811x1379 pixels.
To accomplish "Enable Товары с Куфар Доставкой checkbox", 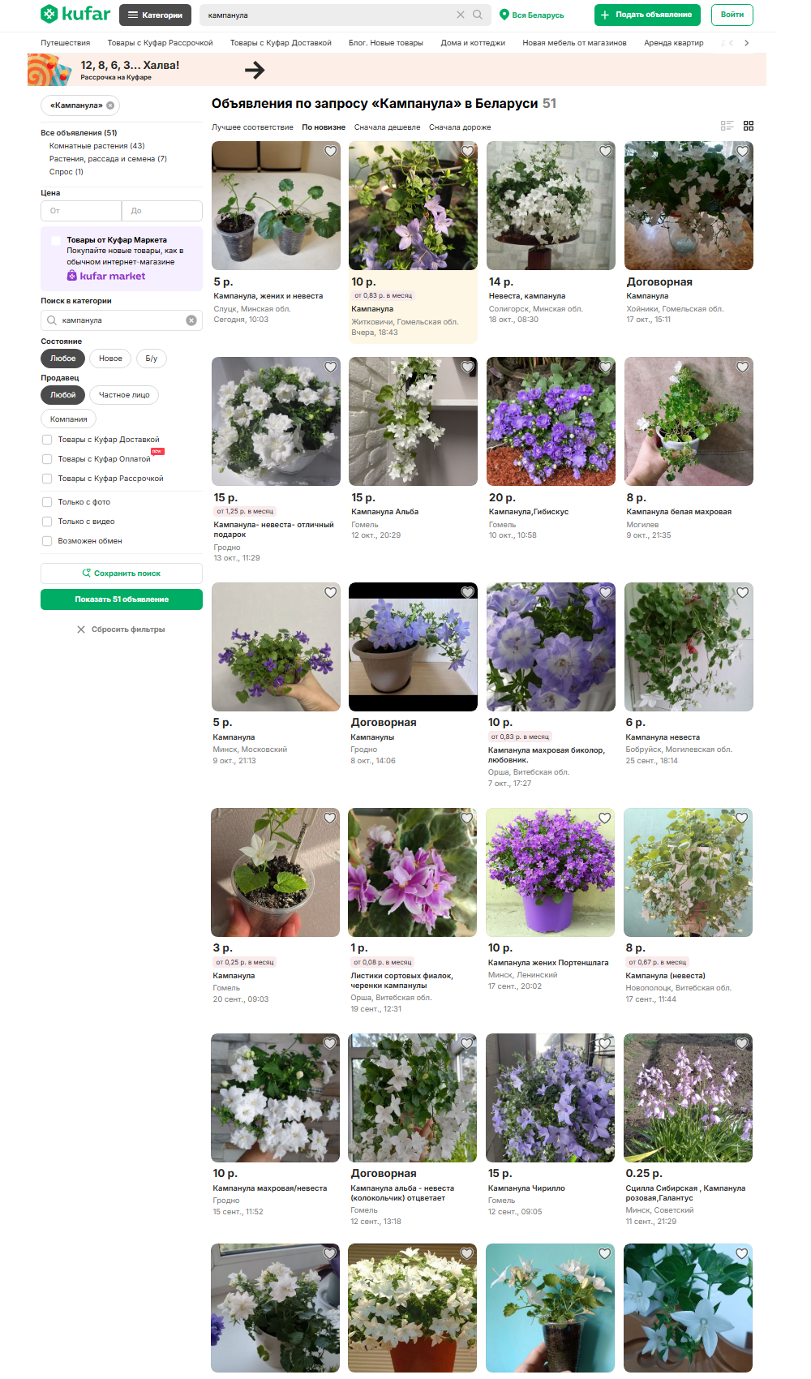I will click(x=47, y=440).
